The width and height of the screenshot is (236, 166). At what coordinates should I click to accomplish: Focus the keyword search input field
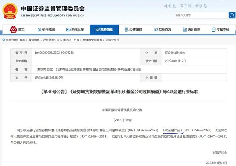click(x=201, y=15)
